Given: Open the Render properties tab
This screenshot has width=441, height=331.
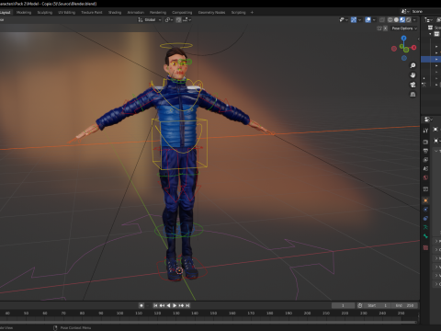Looking at the screenshot, I should pos(425,142).
